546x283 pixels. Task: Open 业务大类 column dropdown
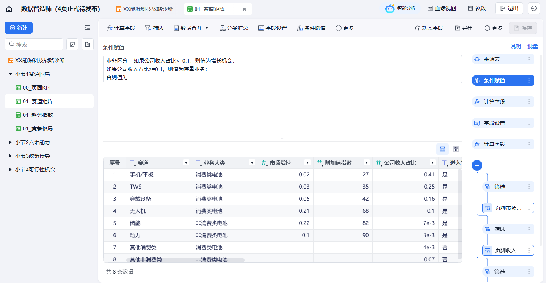tap(252, 163)
